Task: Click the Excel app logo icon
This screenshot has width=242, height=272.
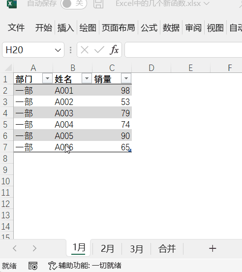Action: [x=11, y=4]
